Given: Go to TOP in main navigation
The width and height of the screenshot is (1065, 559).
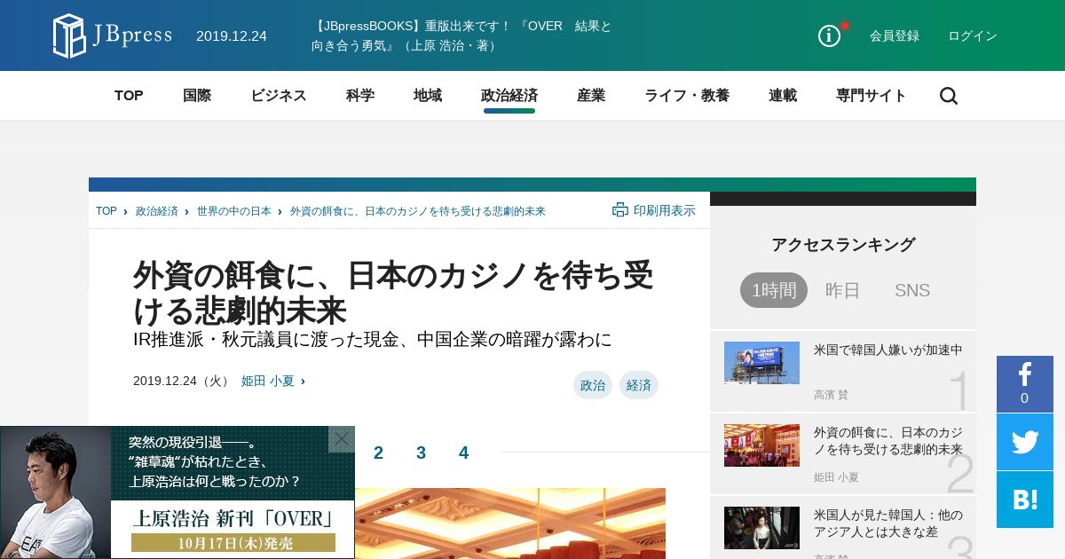Looking at the screenshot, I should [129, 96].
